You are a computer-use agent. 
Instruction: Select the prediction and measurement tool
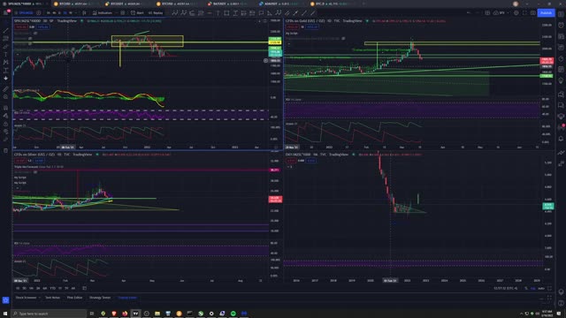point(5,71)
